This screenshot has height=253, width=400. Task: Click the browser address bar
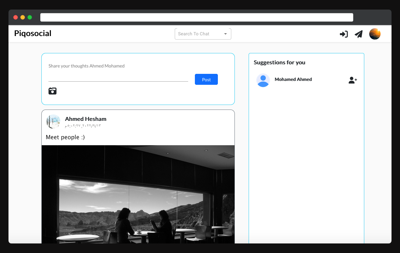point(197,17)
